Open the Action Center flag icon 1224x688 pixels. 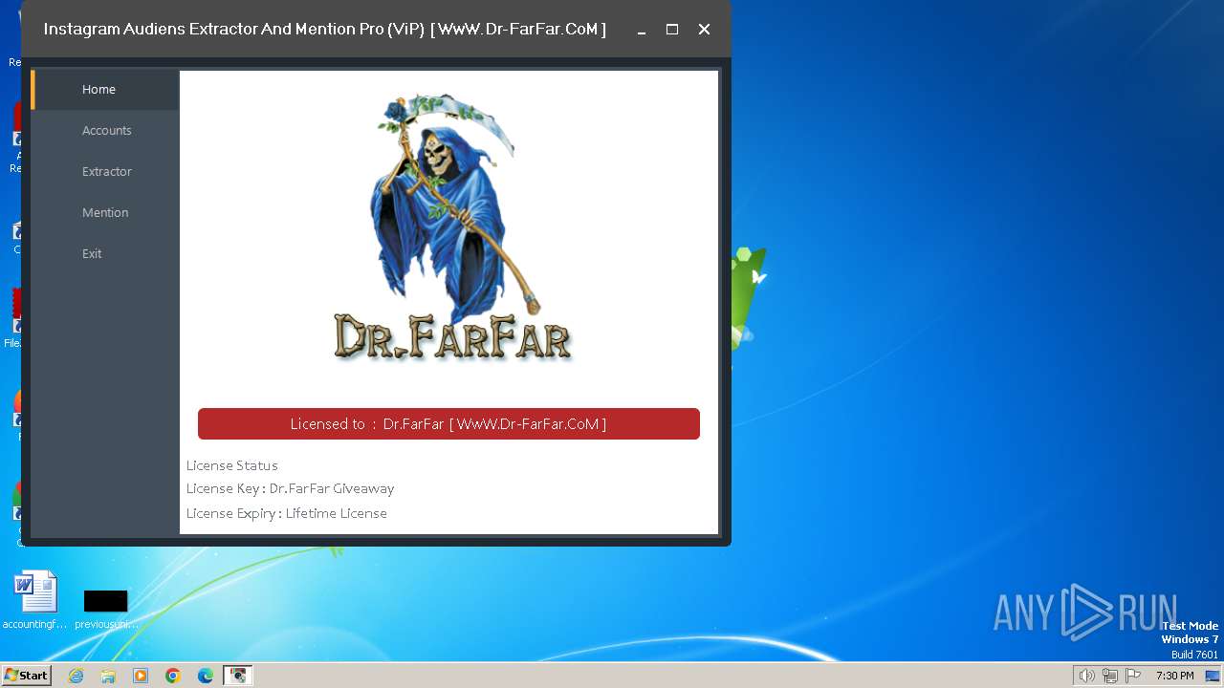(x=1133, y=676)
